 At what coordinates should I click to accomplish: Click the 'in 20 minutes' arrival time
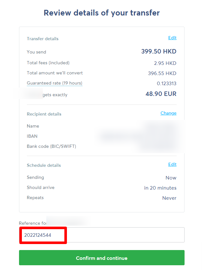pos(160,188)
